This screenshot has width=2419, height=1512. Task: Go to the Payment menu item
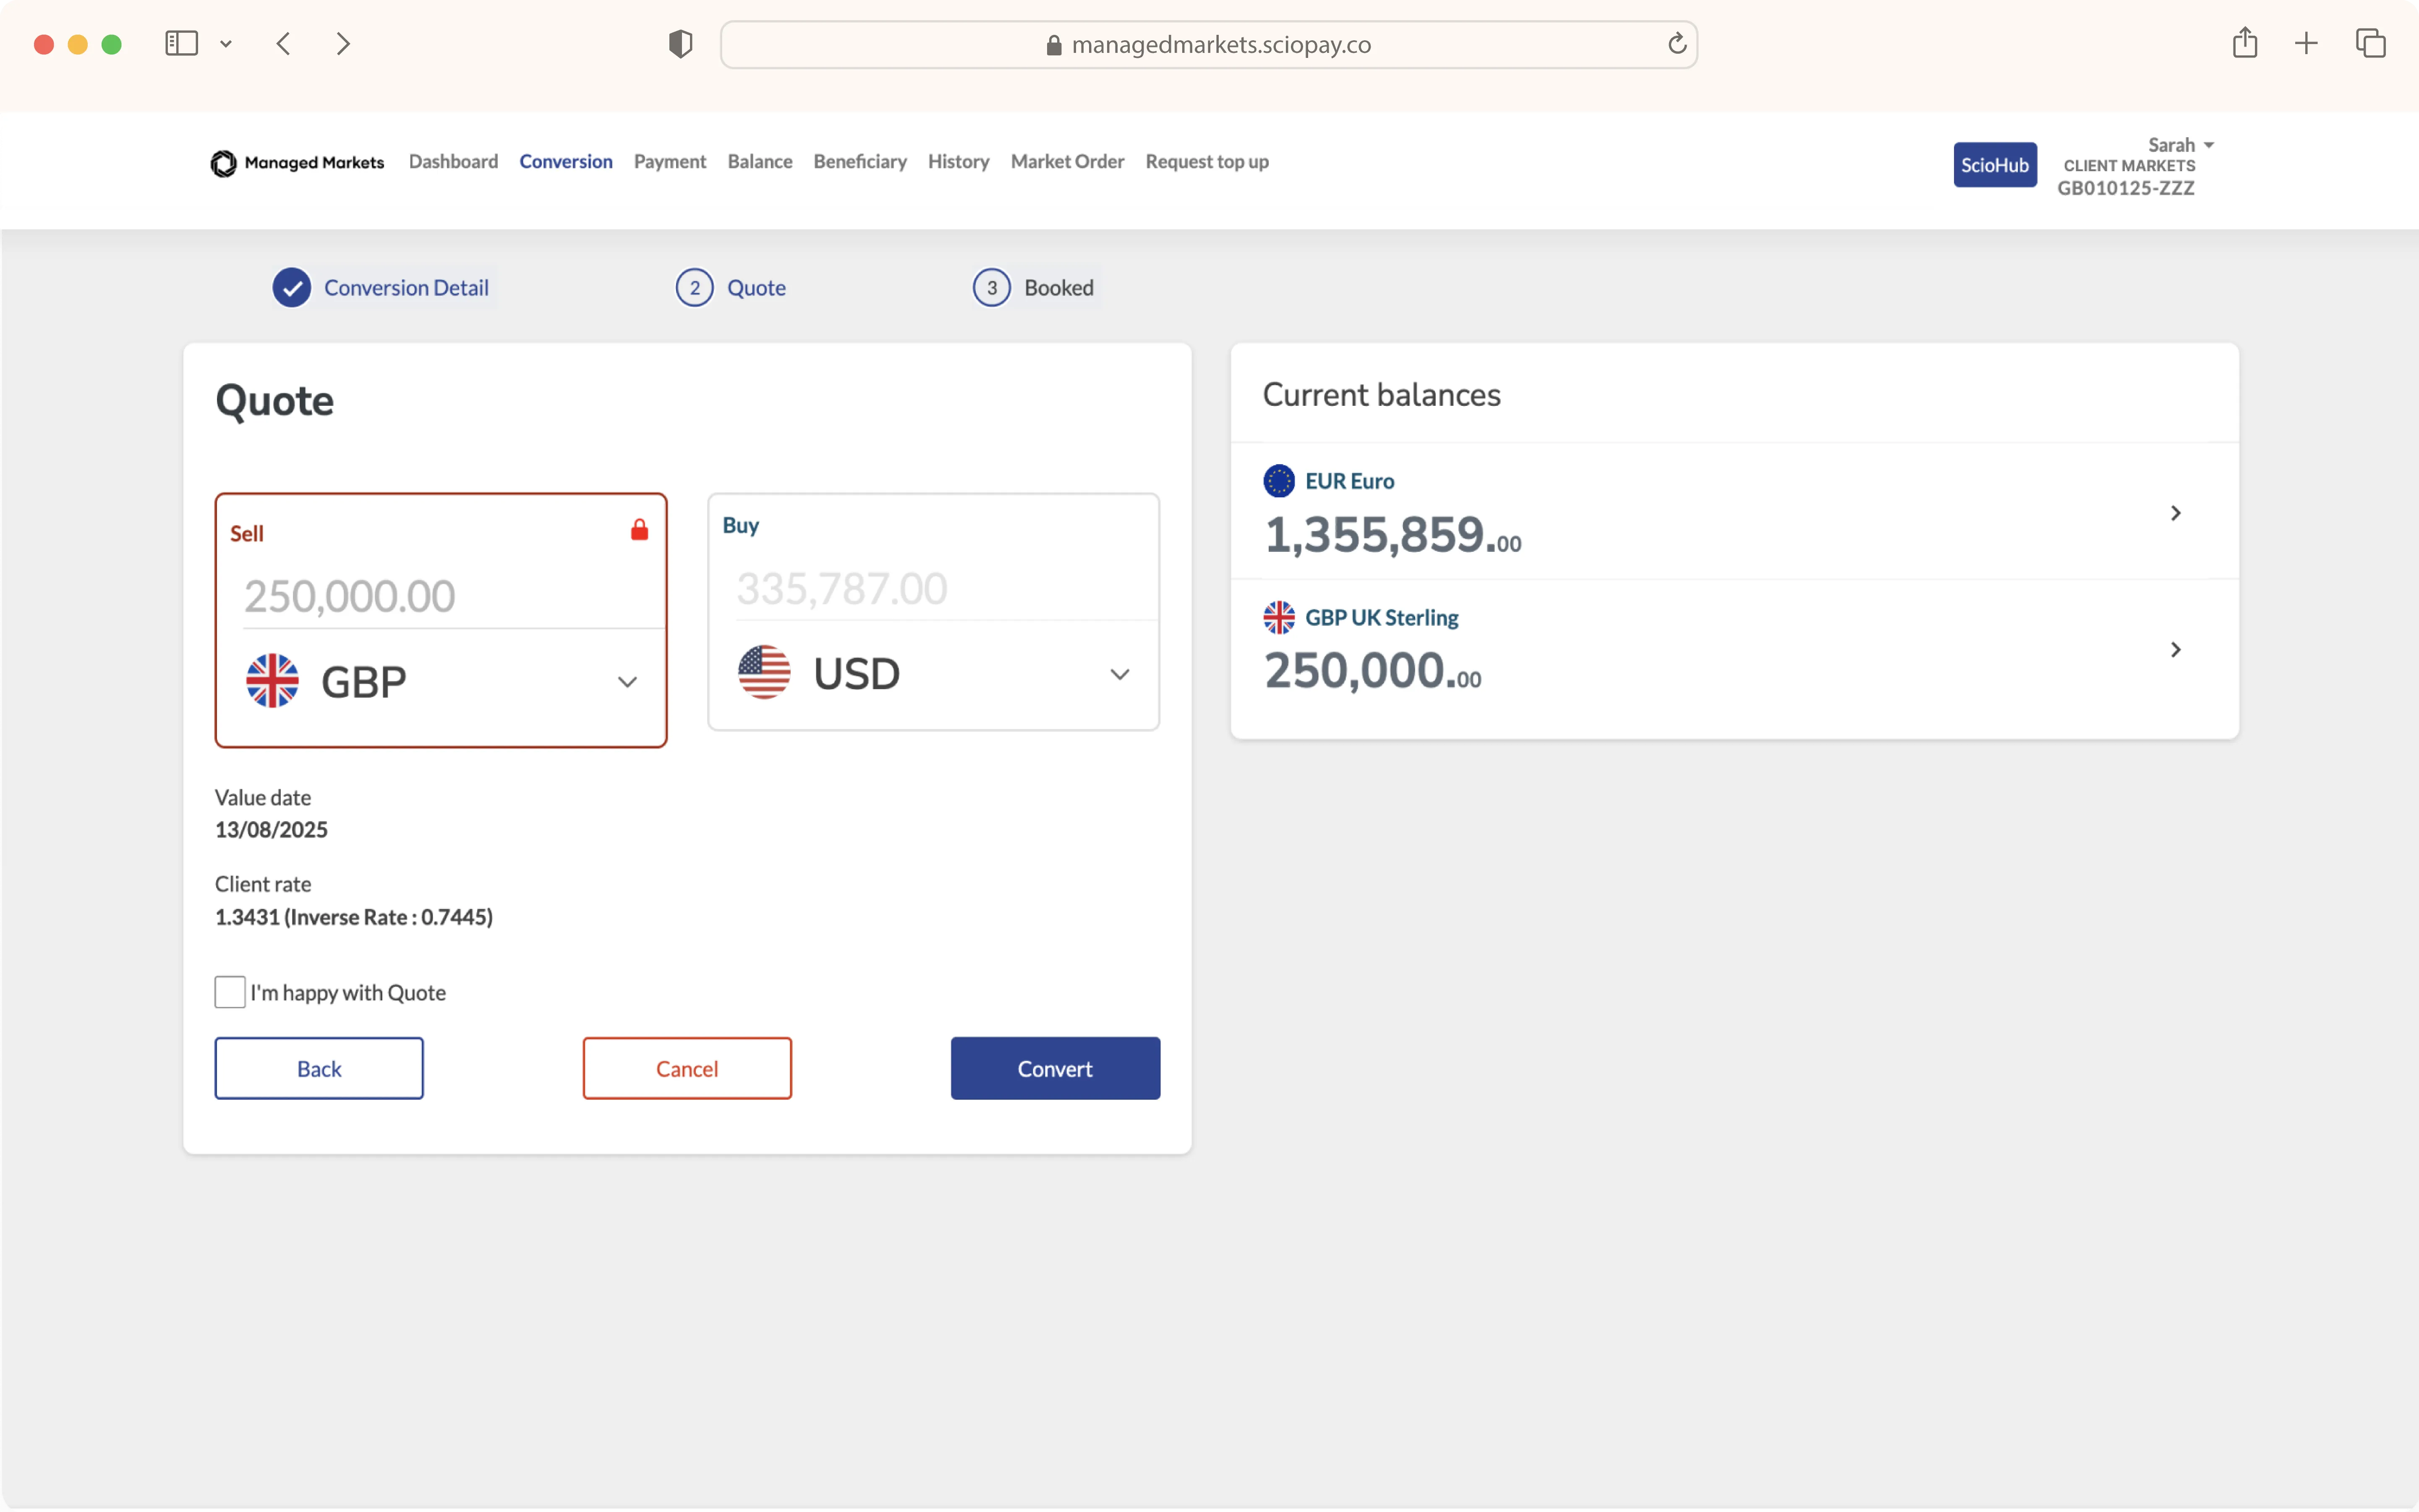(x=669, y=162)
